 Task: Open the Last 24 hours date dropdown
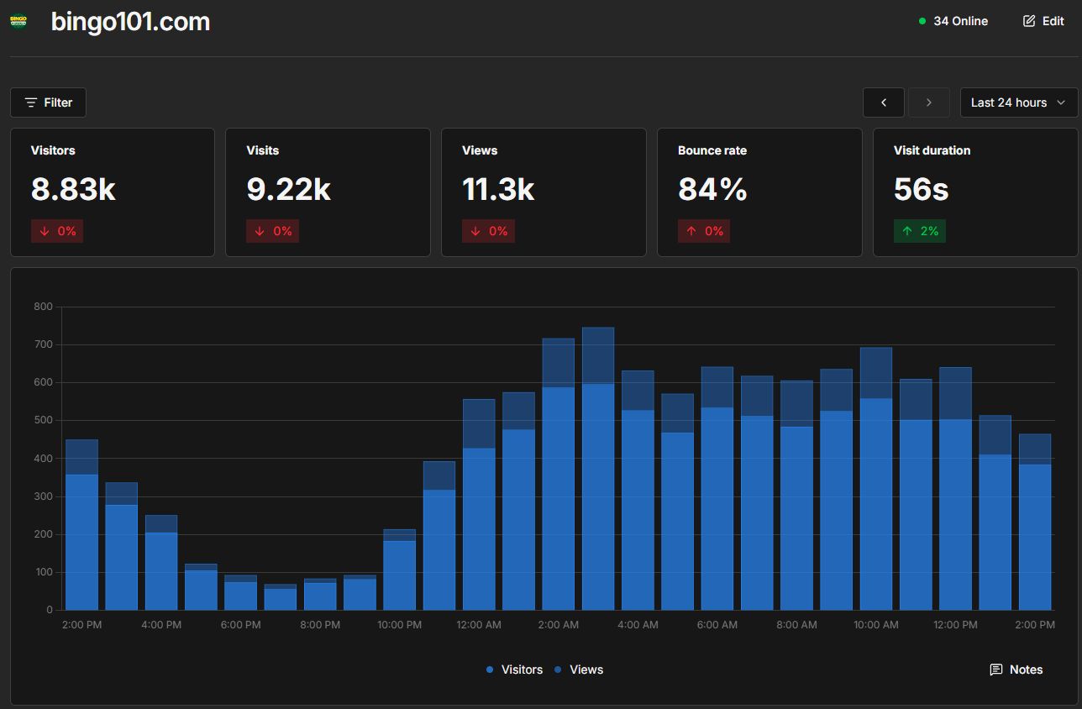pos(1019,102)
